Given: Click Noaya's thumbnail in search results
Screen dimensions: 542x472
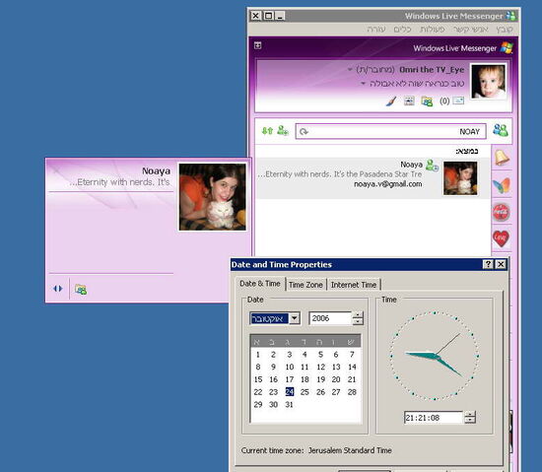Looking at the screenshot, I should coord(460,178).
